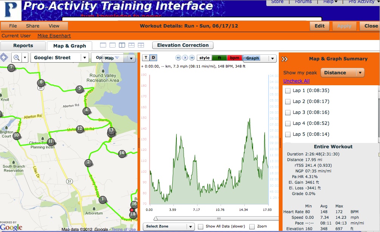Open Mike Eisenhart user link

coord(54,36)
